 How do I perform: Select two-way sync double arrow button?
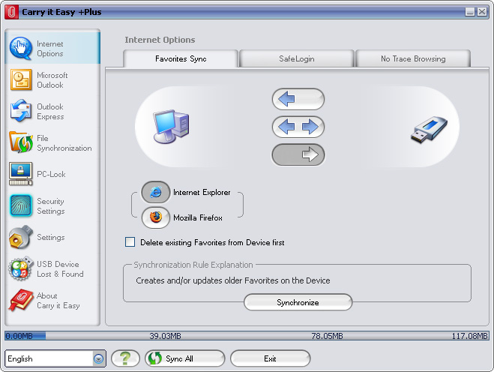pyautogui.click(x=298, y=127)
